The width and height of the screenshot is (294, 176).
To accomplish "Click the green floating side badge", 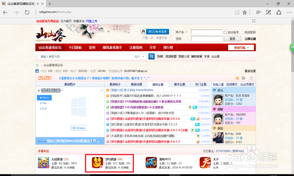I will pyautogui.click(x=292, y=47).
